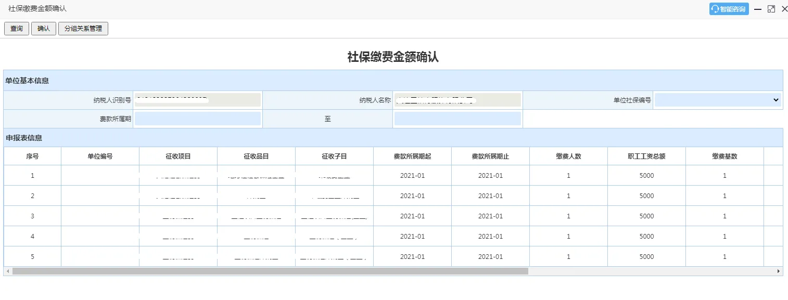Click the 查询 button

click(x=17, y=29)
